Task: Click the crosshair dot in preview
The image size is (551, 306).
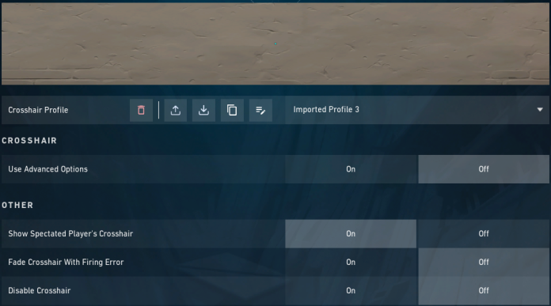Action: (275, 43)
